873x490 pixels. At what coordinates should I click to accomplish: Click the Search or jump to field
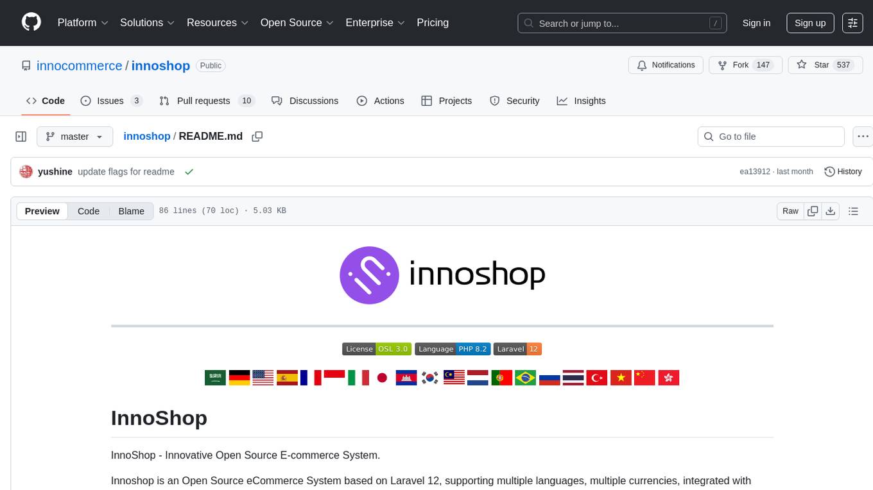[x=622, y=23]
